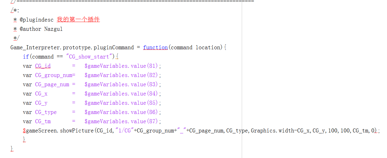Click the underlined 'function' keyword
This screenshot has width=387, height=158.
coord(155,47)
